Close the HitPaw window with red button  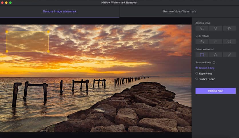pyautogui.click(x=2, y=3)
